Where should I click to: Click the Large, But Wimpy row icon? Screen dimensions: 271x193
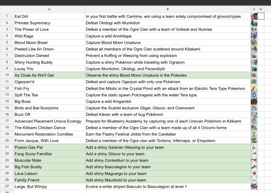point(254,186)
